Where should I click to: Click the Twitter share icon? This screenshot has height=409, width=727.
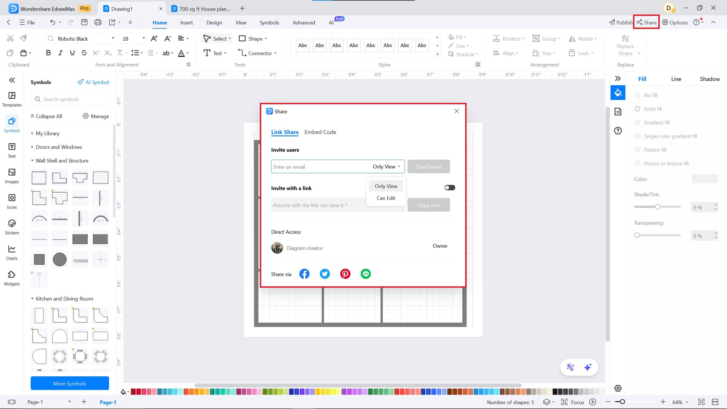[x=325, y=274]
